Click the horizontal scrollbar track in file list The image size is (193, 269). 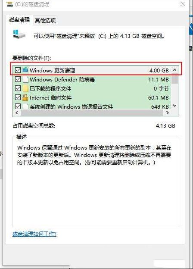tap(92, 113)
